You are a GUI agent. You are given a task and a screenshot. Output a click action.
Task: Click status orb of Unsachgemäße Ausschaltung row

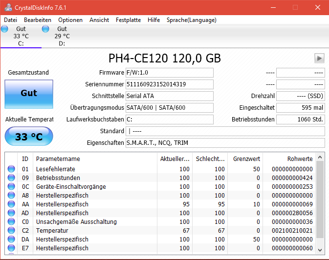click(11, 221)
